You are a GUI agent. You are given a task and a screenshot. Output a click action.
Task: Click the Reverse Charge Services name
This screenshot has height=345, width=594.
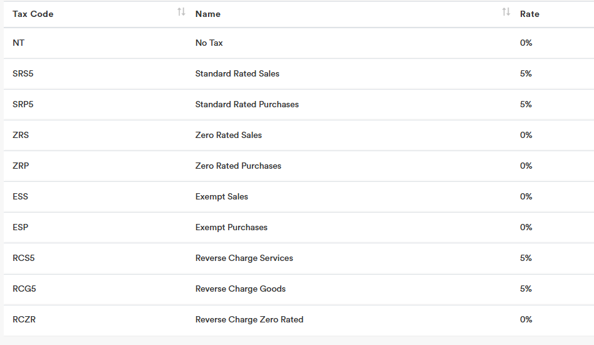point(244,258)
